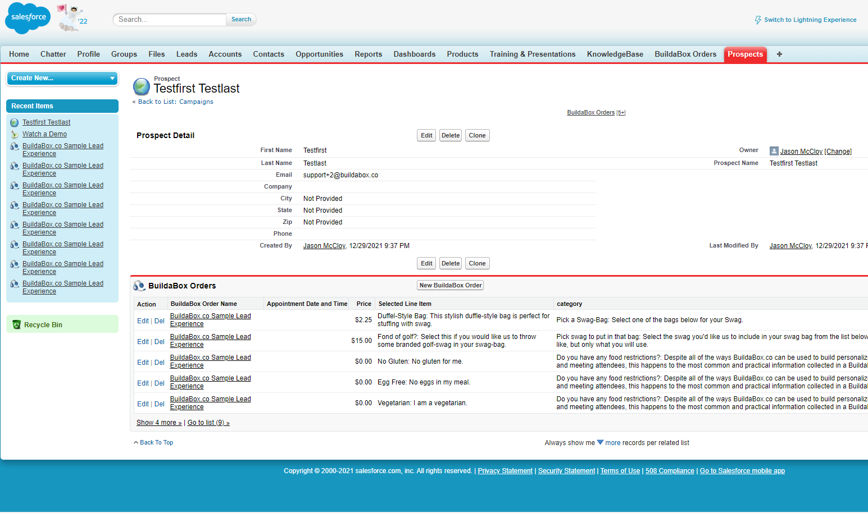Click Go to Salesforce mobile app link
Image resolution: width=868 pixels, height=513 pixels.
pos(742,471)
